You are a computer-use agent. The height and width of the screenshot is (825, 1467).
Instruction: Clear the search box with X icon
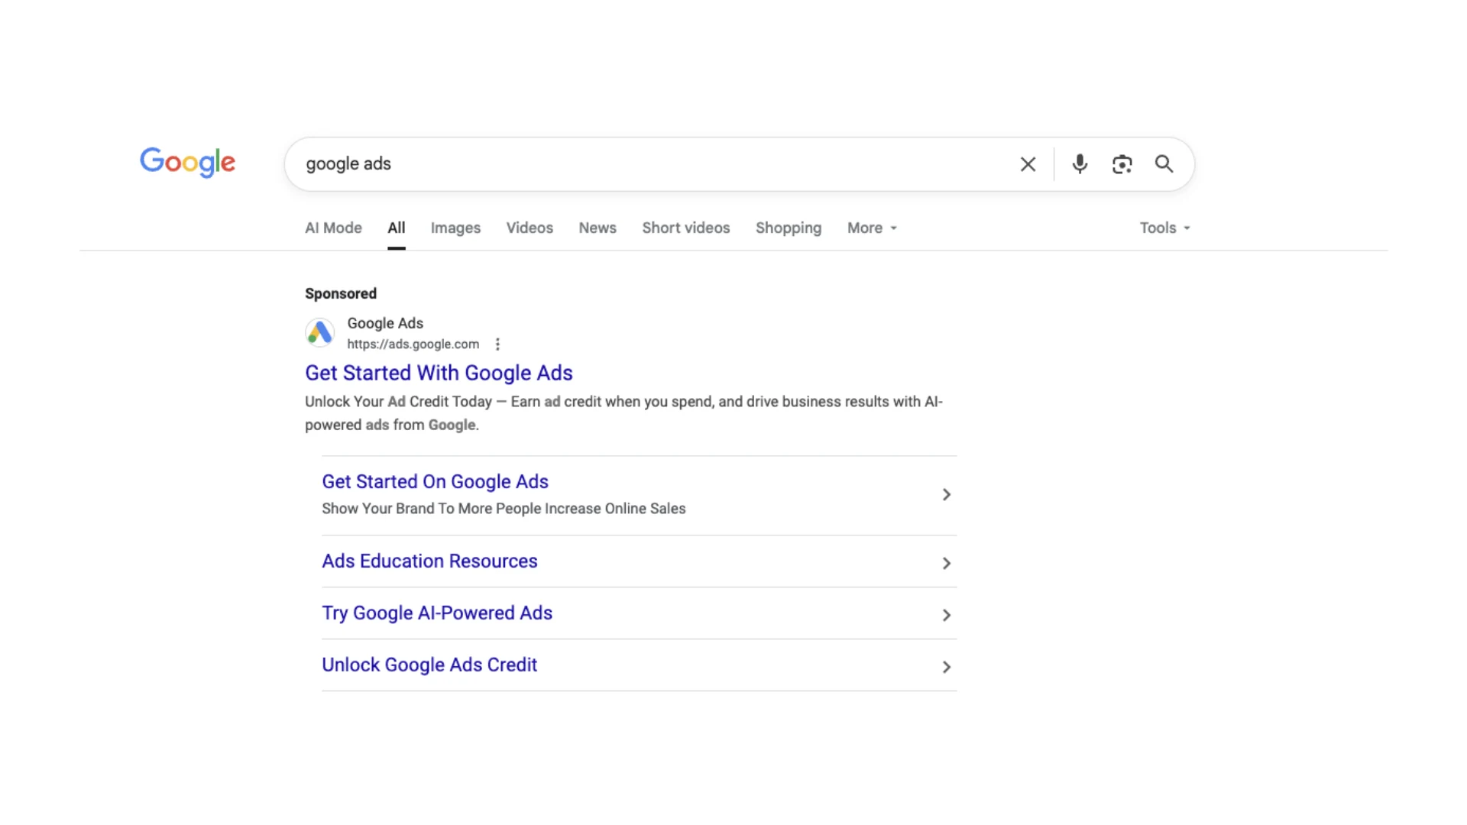point(1028,164)
